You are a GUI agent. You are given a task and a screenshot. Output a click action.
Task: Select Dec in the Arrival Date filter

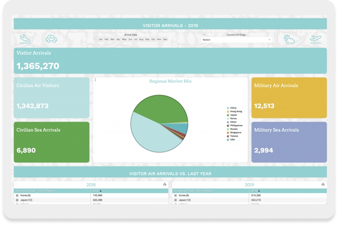point(165,39)
